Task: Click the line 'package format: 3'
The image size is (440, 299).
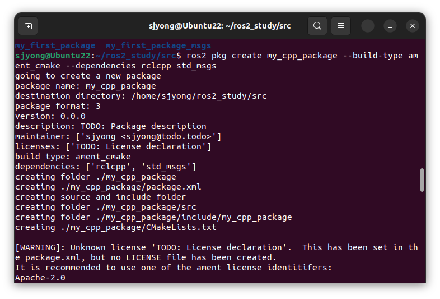Action: click(x=58, y=107)
